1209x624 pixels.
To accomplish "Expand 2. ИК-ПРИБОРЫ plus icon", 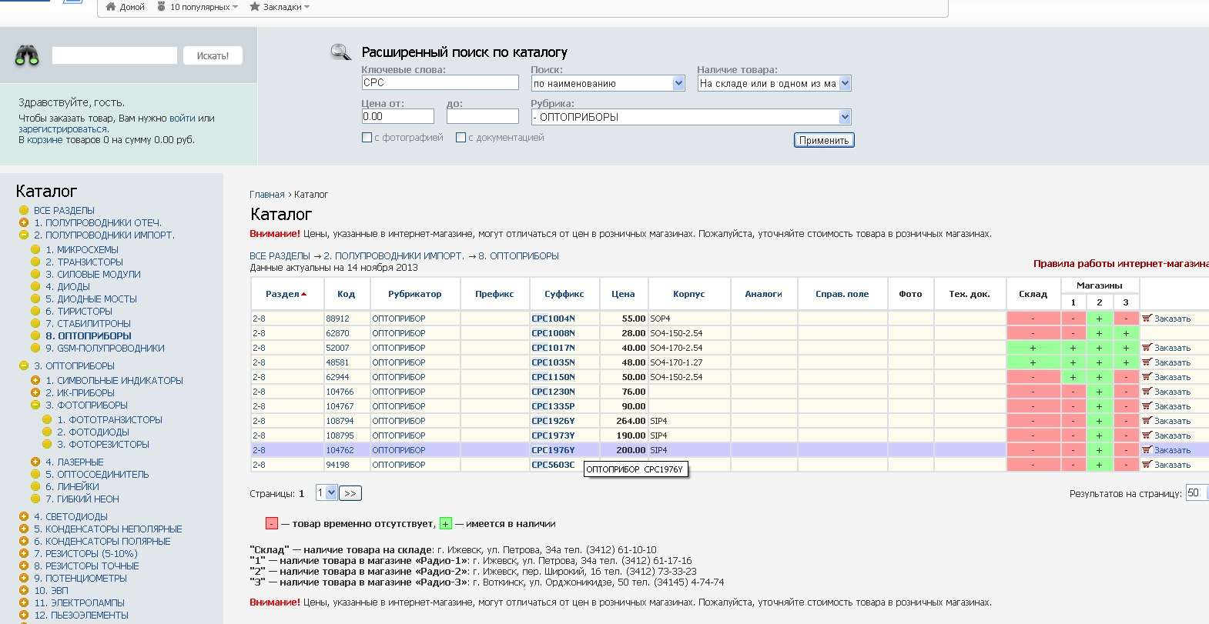I will tap(35, 392).
